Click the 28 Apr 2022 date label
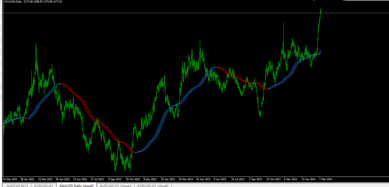 (63, 179)
